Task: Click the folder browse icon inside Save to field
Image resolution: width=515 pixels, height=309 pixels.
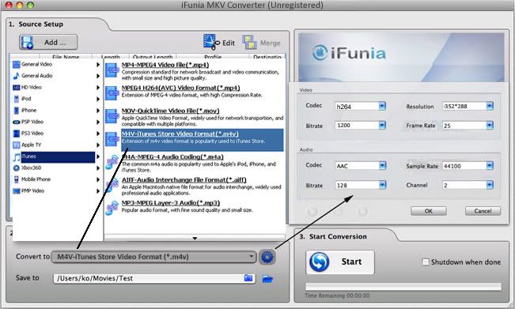Action: [248, 278]
